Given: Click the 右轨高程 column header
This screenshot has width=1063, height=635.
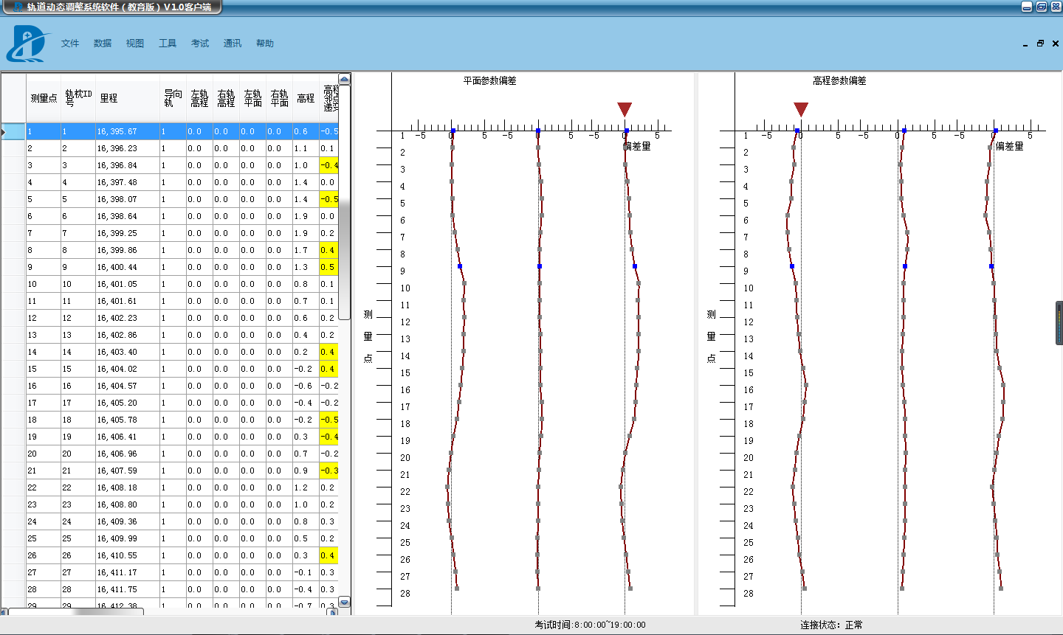Looking at the screenshot, I should tap(226, 98).
